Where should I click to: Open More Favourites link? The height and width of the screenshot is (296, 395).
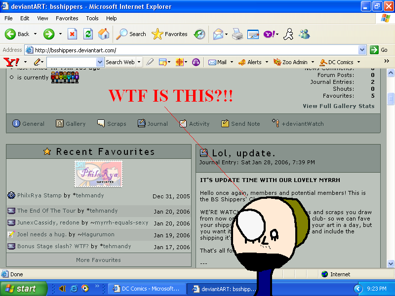(98, 260)
